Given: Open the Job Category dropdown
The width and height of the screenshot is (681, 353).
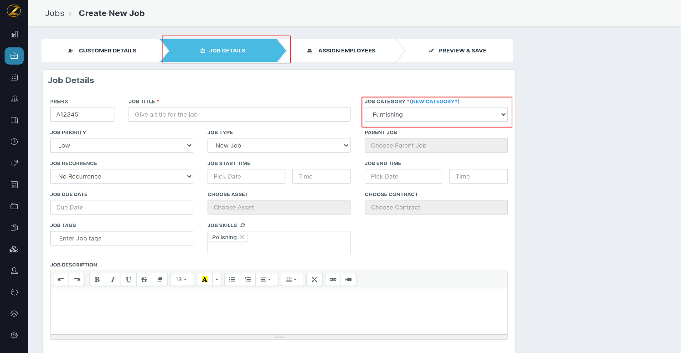Looking at the screenshot, I should (x=436, y=114).
